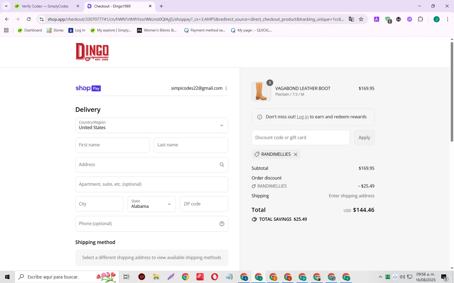
Task: Open the My page : - QUICKL... bookmark
Action: point(251,30)
